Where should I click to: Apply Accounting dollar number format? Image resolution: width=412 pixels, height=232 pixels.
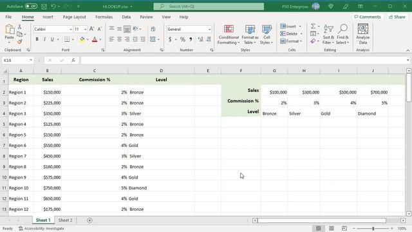pyautogui.click(x=170, y=39)
